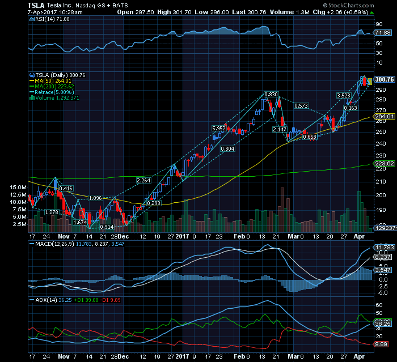Click the StockCharts.com copyright label
Viewport: 397px width, 362px height.
[348, 5]
